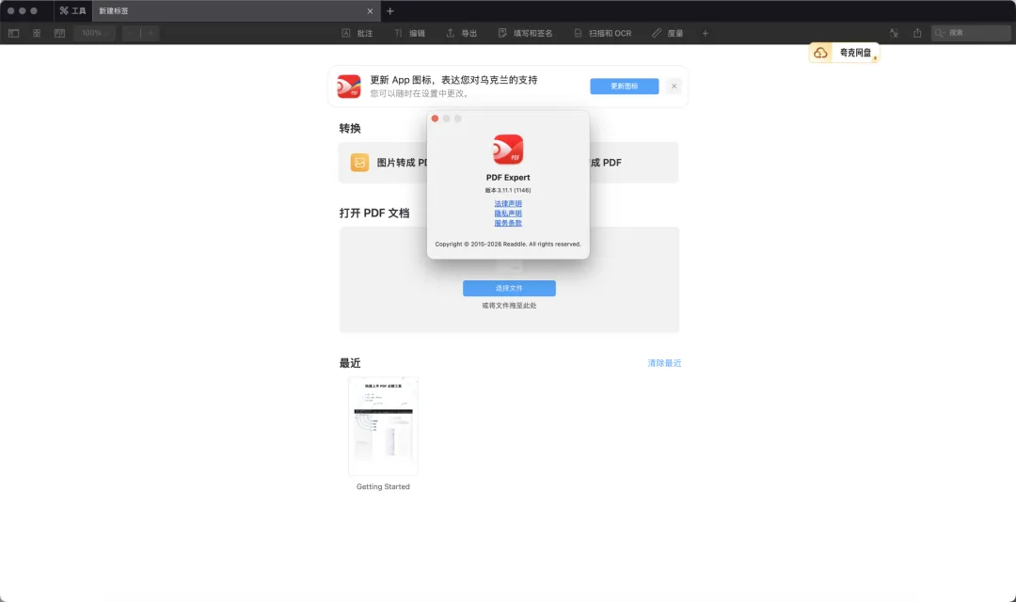Click the PDF Expert icon in banner
1016x602 pixels.
pyautogui.click(x=349, y=87)
